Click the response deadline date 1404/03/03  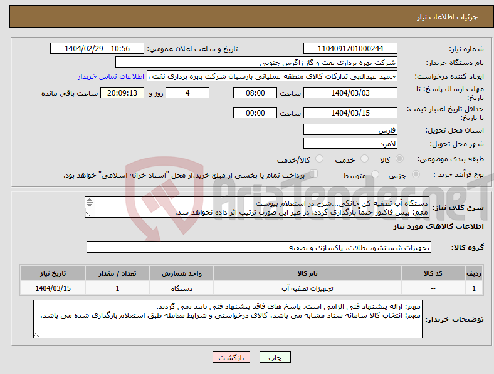click(x=350, y=93)
